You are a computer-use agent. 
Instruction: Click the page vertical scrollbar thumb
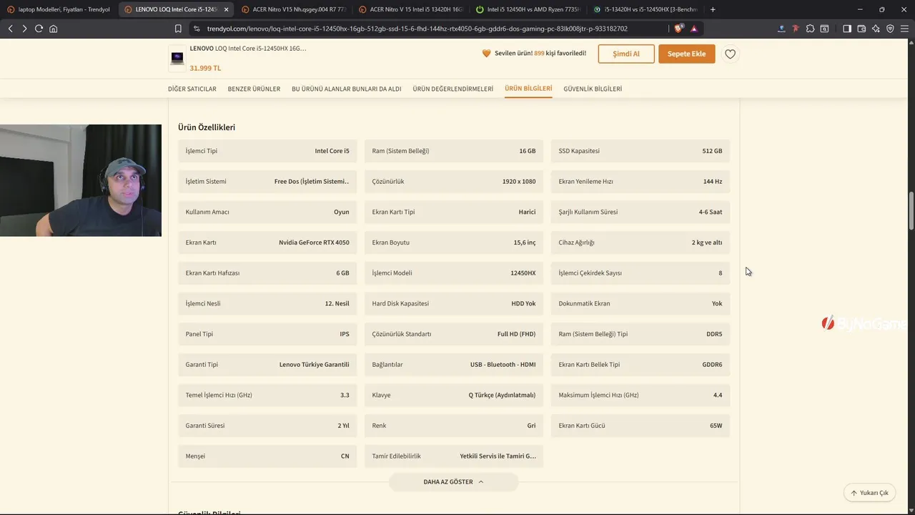(x=911, y=211)
